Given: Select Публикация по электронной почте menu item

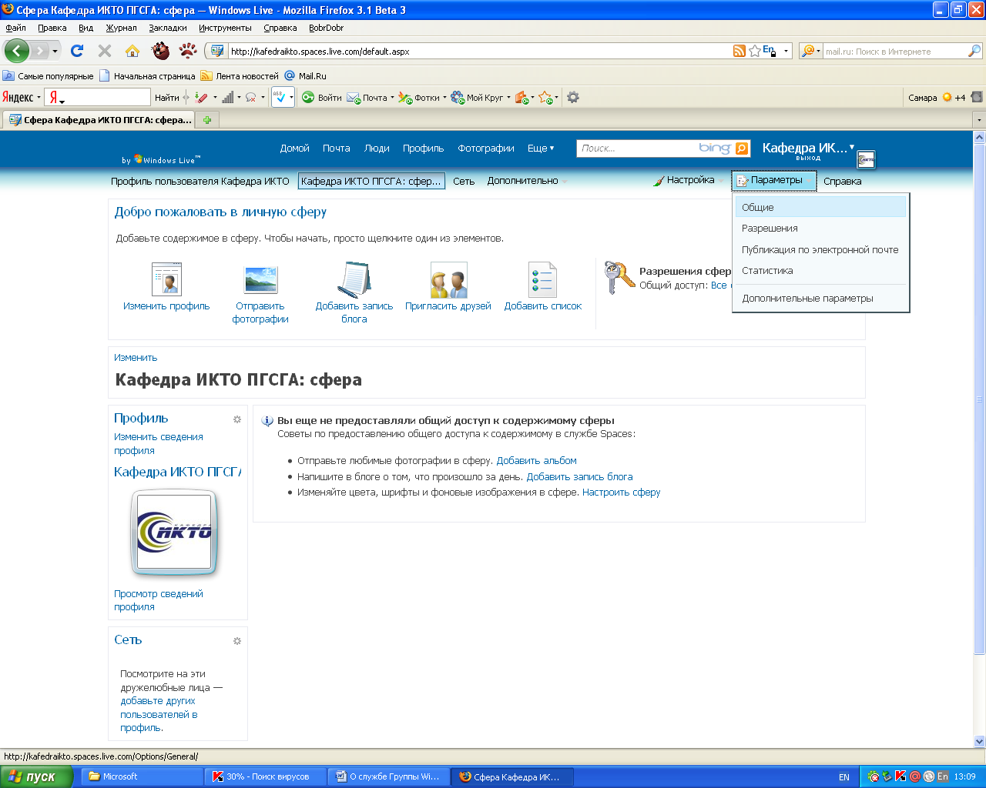Looking at the screenshot, I should [x=820, y=249].
